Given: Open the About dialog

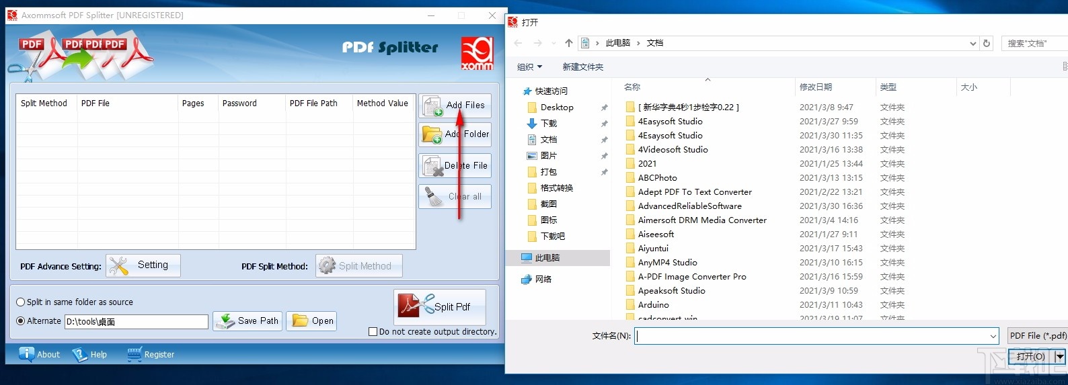Looking at the screenshot, I should [x=40, y=355].
